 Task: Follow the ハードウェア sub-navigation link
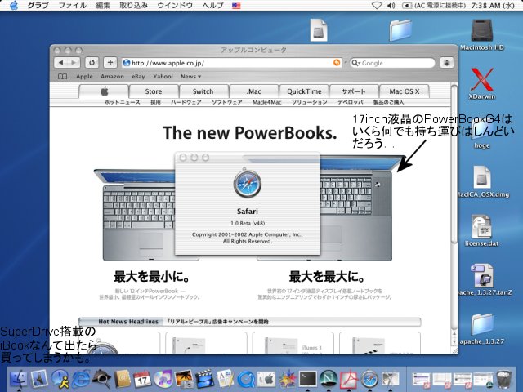coord(186,102)
